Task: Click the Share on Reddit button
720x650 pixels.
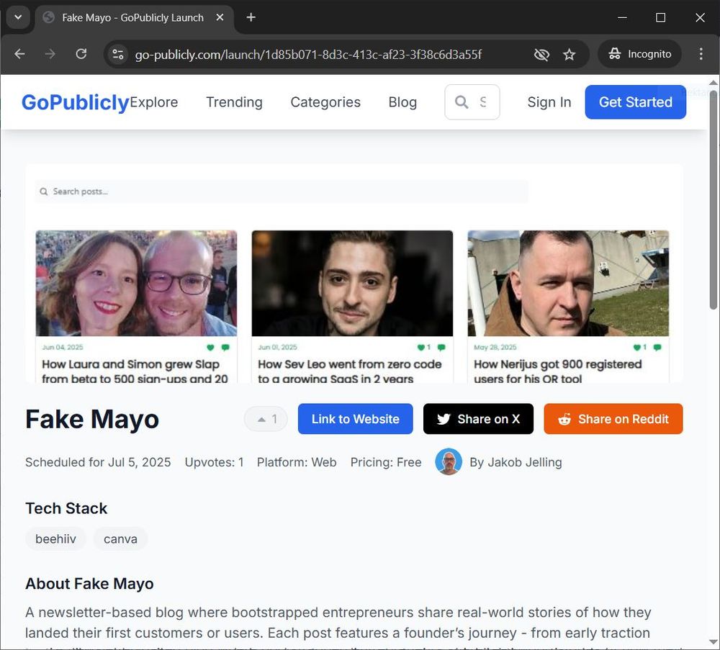Action: click(x=613, y=419)
